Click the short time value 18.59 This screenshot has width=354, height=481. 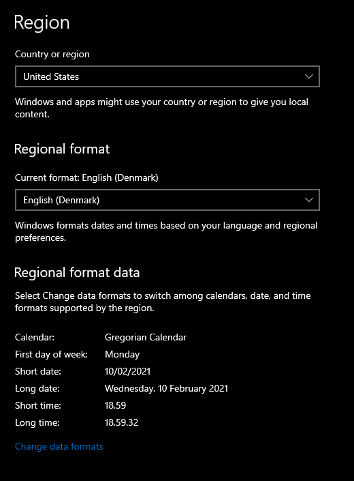tap(115, 405)
